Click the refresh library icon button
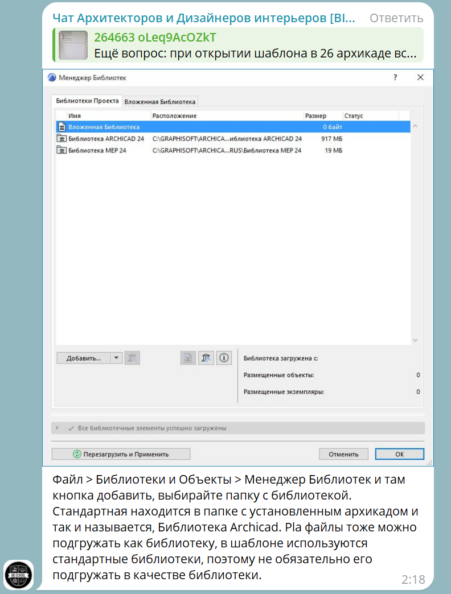 (x=206, y=358)
